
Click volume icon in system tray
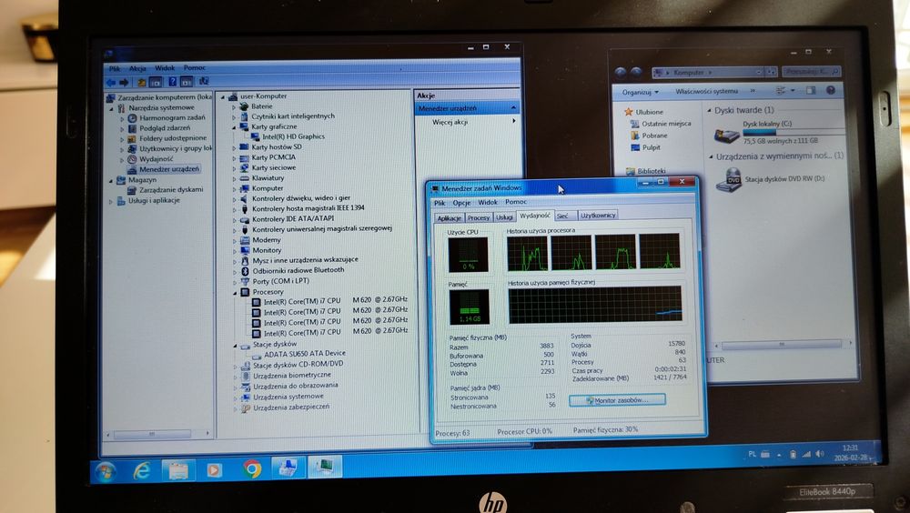click(820, 454)
